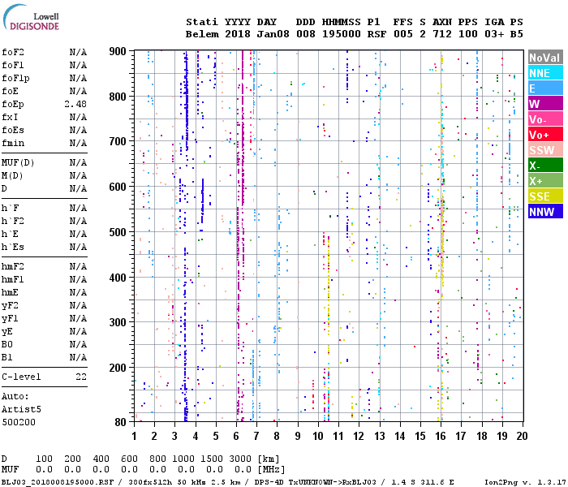
Task: Click the 500200 code text
Action: pyautogui.click(x=19, y=423)
